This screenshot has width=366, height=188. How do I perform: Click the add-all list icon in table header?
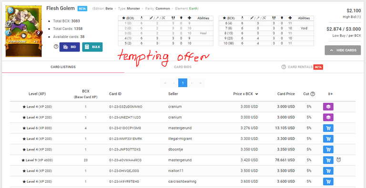pos(330,94)
